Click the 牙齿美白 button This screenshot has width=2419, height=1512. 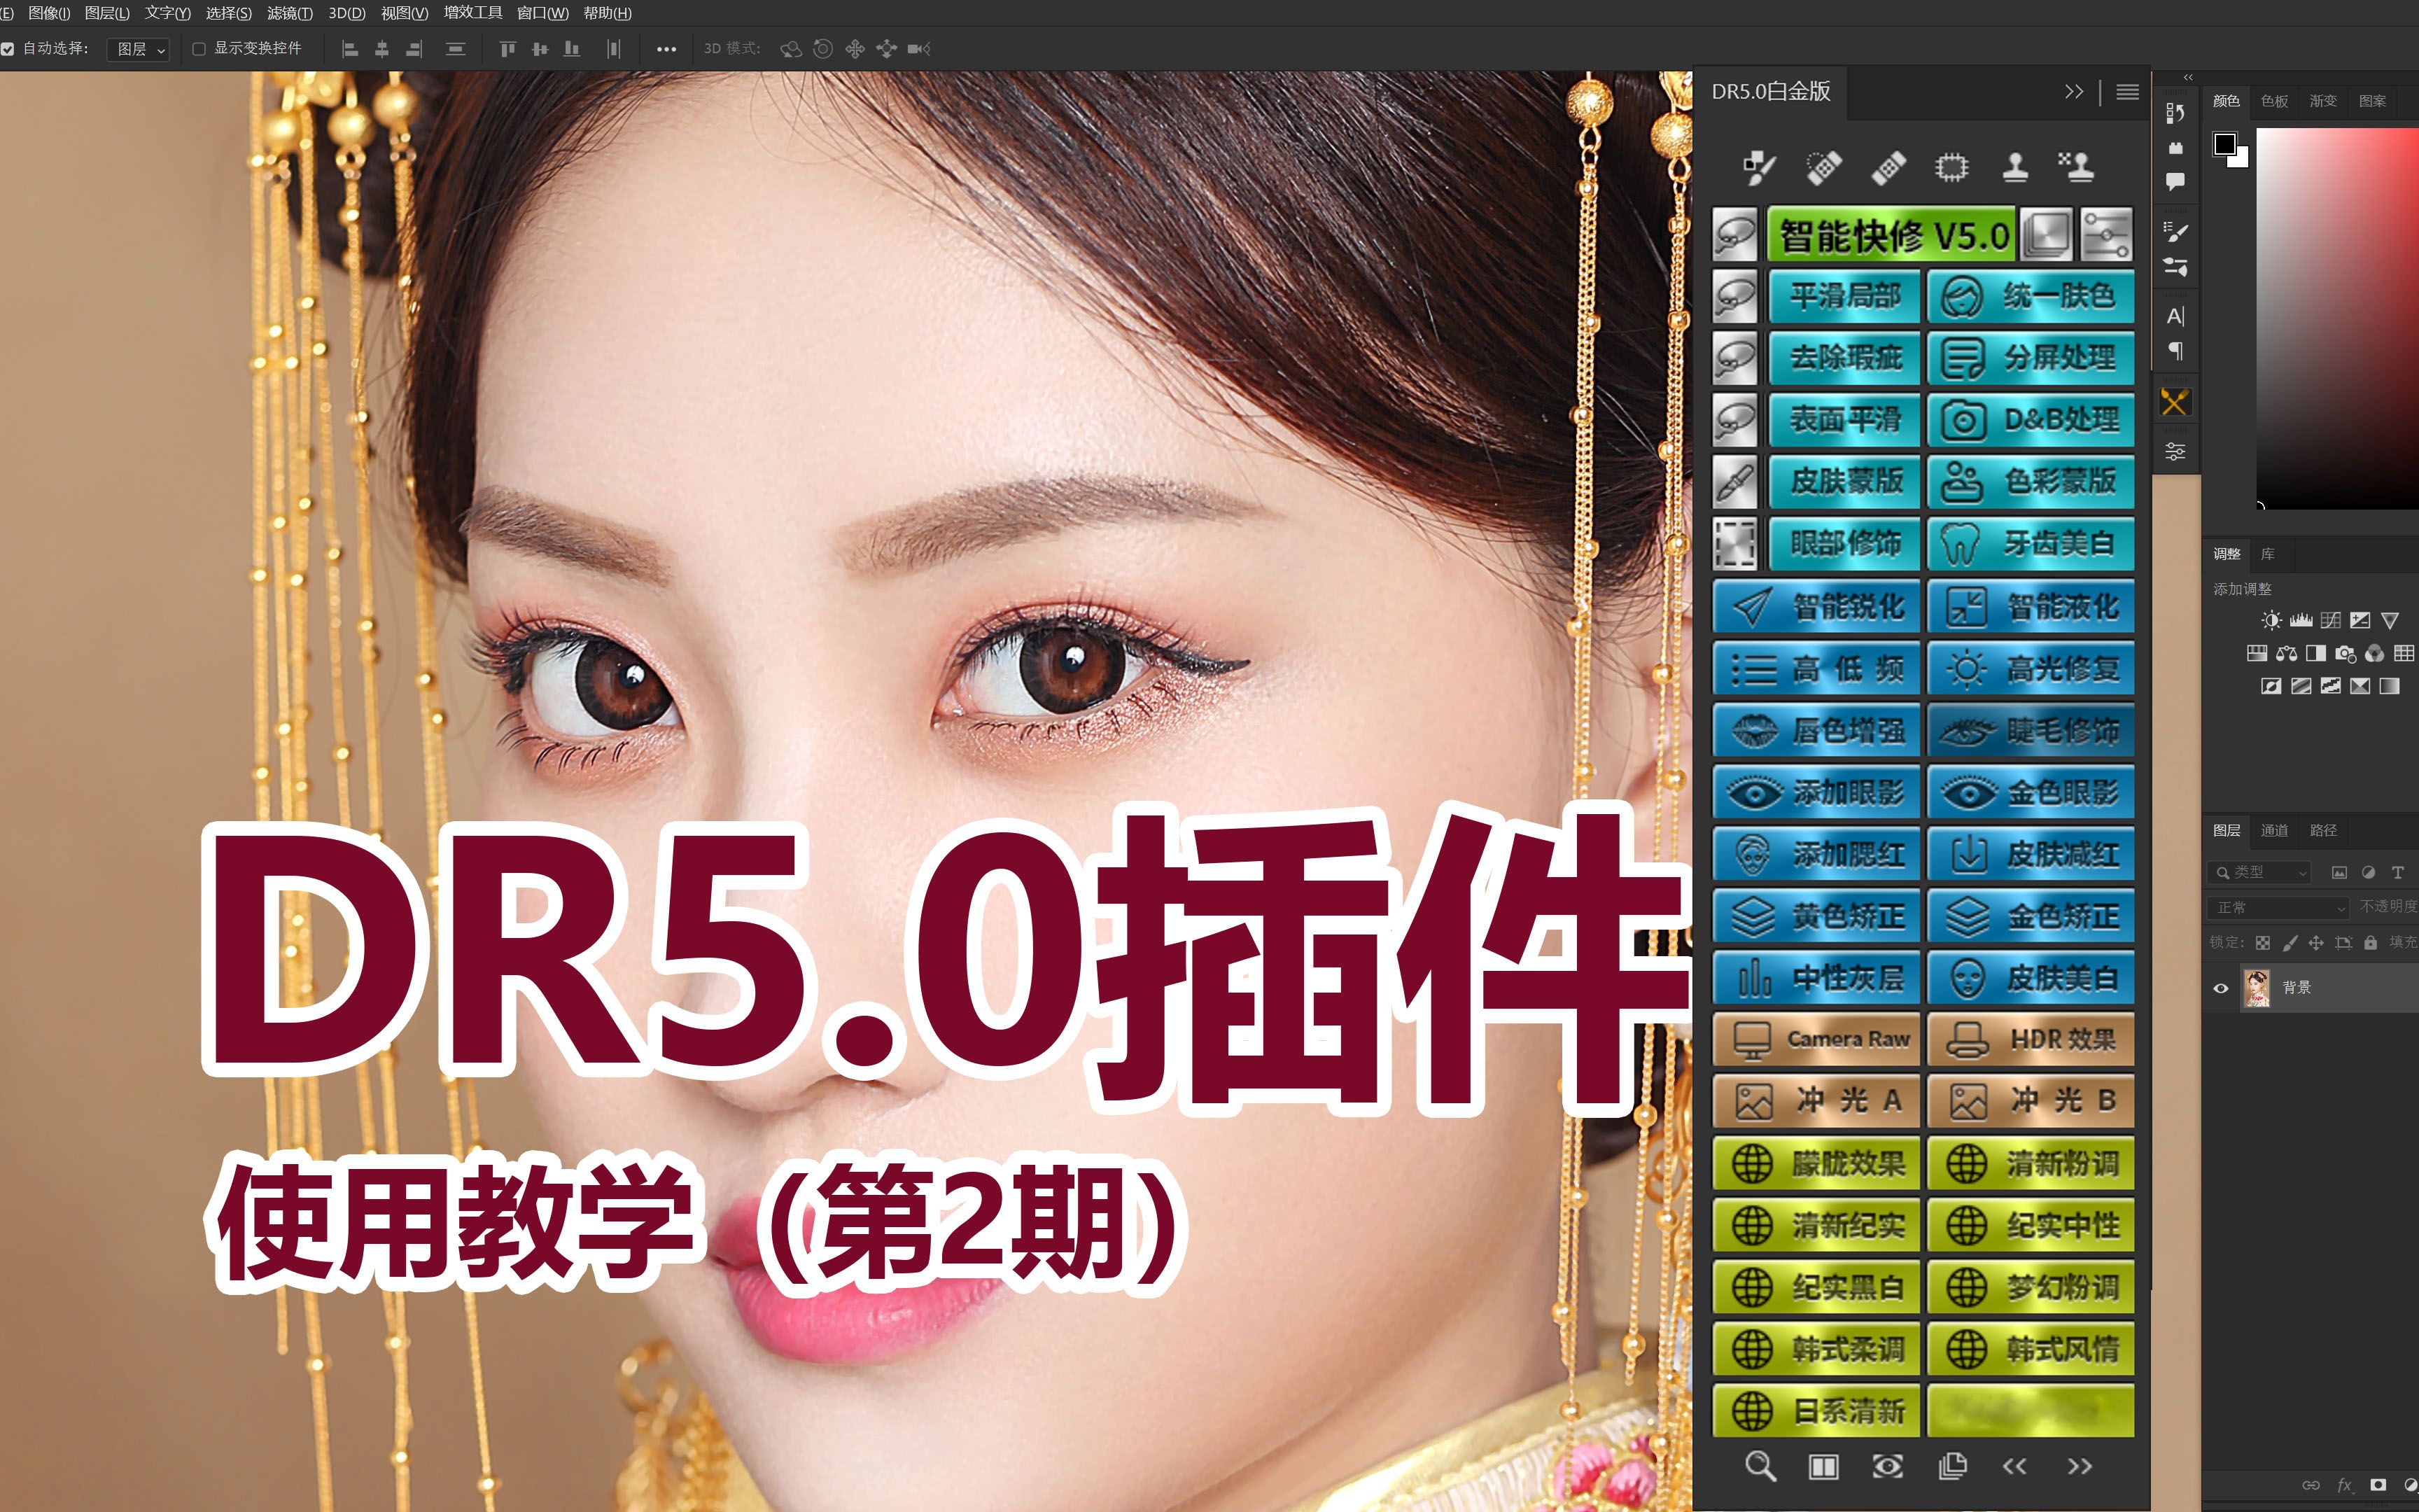tap(2031, 544)
